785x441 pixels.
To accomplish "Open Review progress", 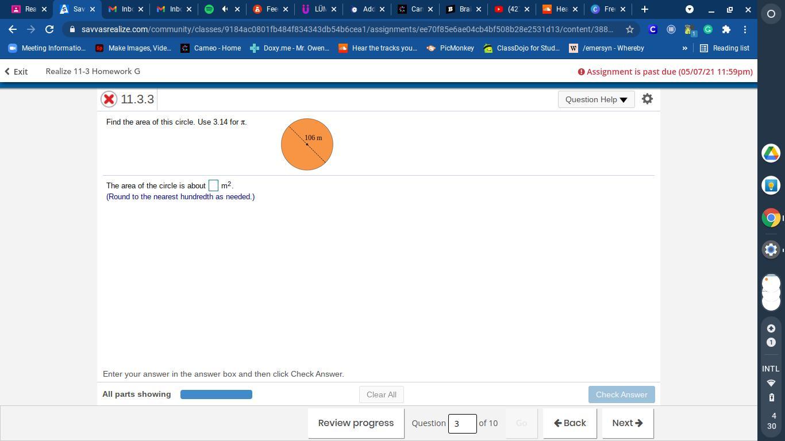I will (x=356, y=423).
